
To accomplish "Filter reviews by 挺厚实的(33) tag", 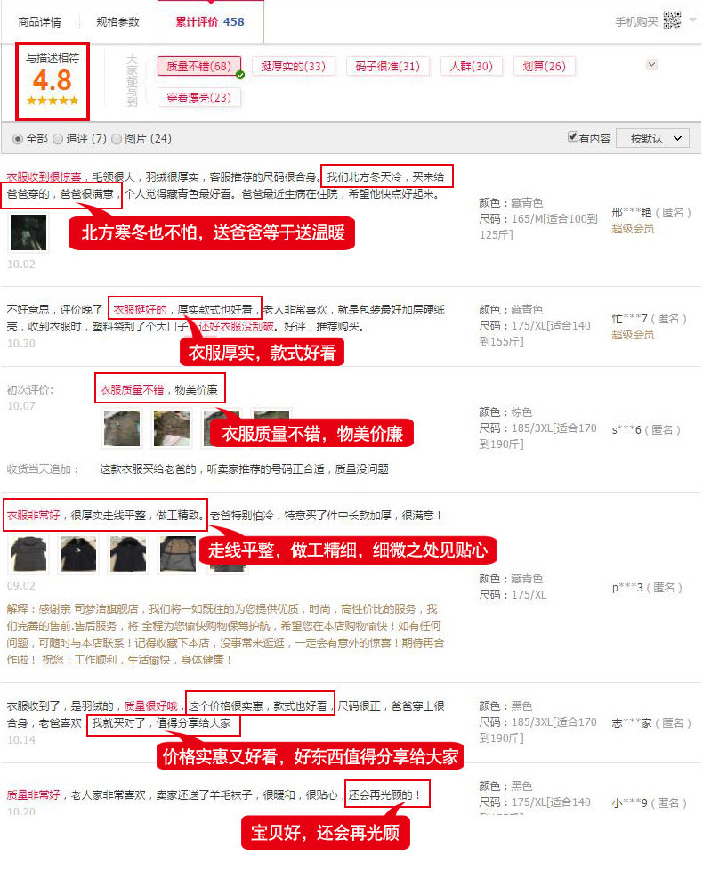I will click(x=293, y=66).
